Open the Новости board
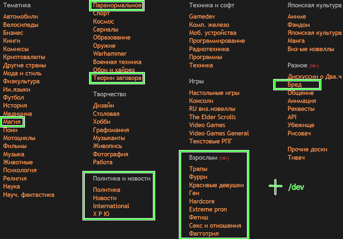 click(x=105, y=198)
